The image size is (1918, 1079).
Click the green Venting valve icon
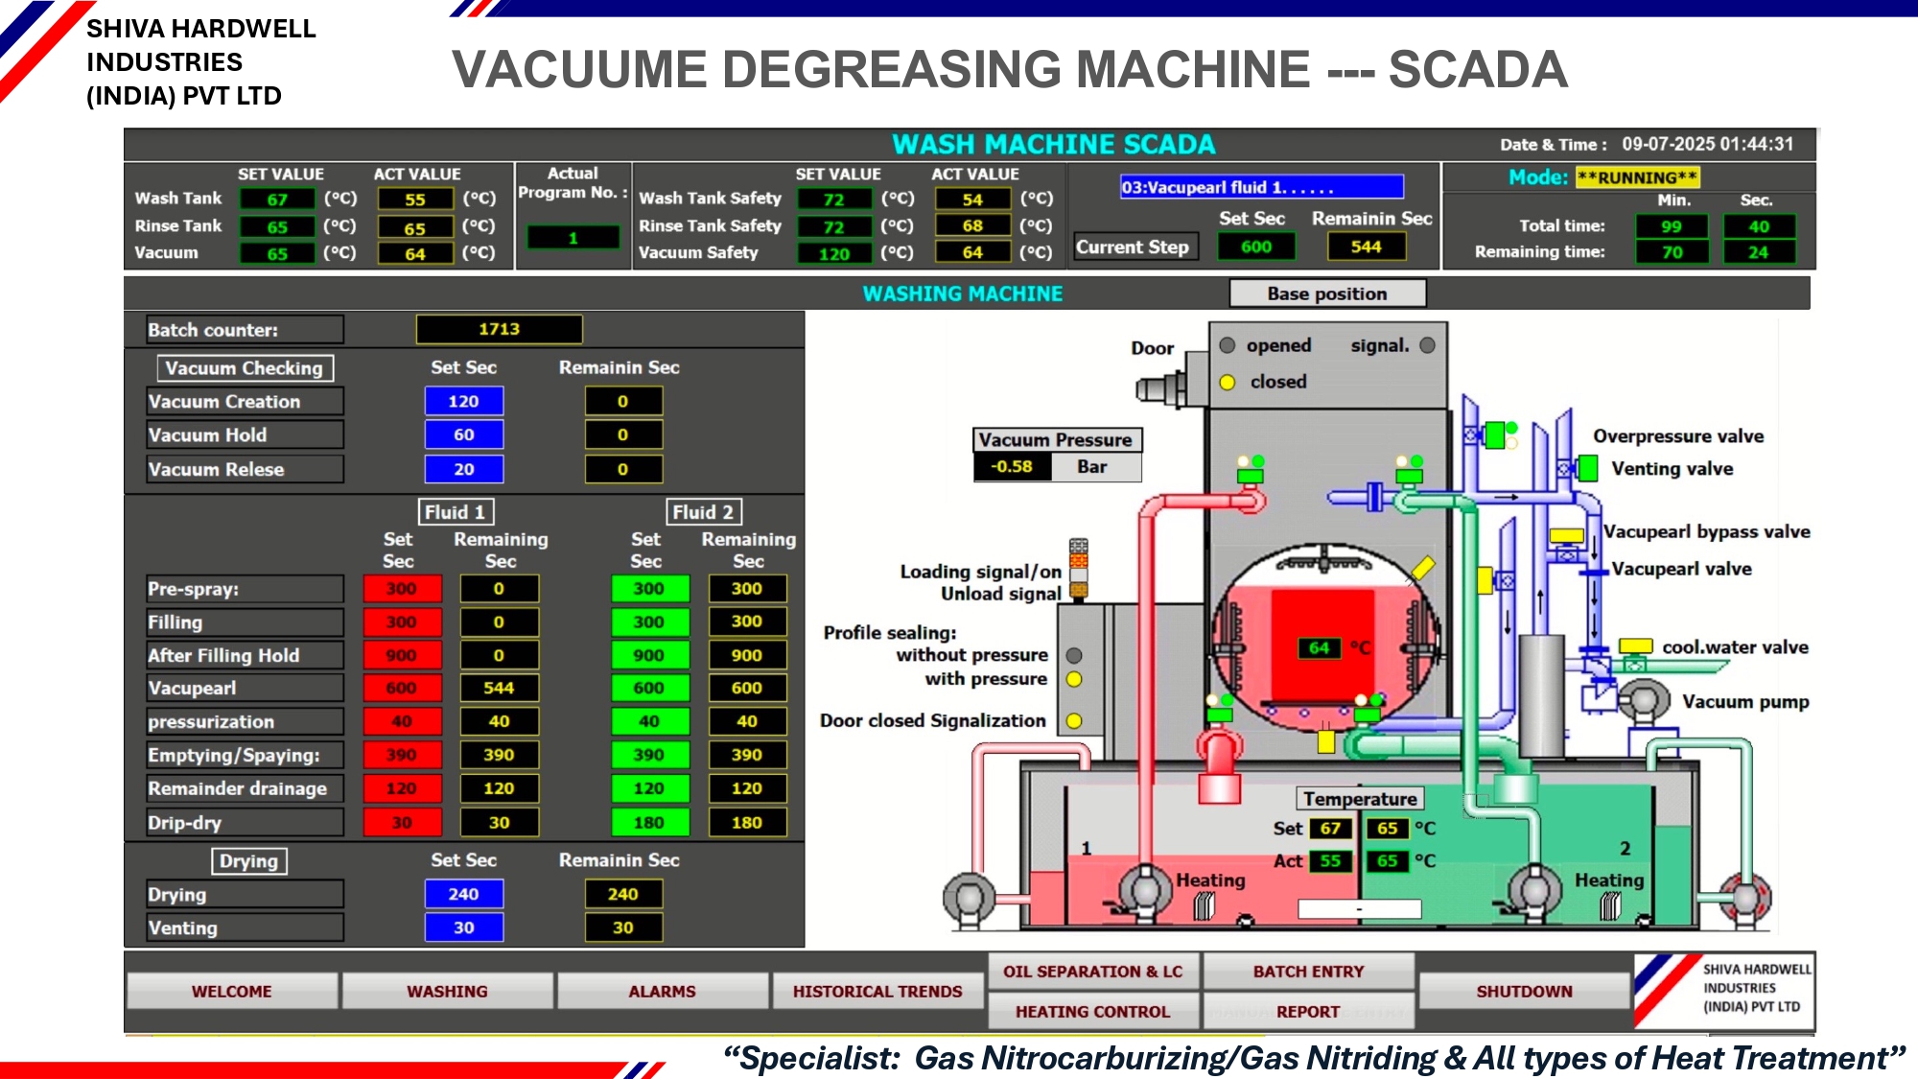[1588, 468]
